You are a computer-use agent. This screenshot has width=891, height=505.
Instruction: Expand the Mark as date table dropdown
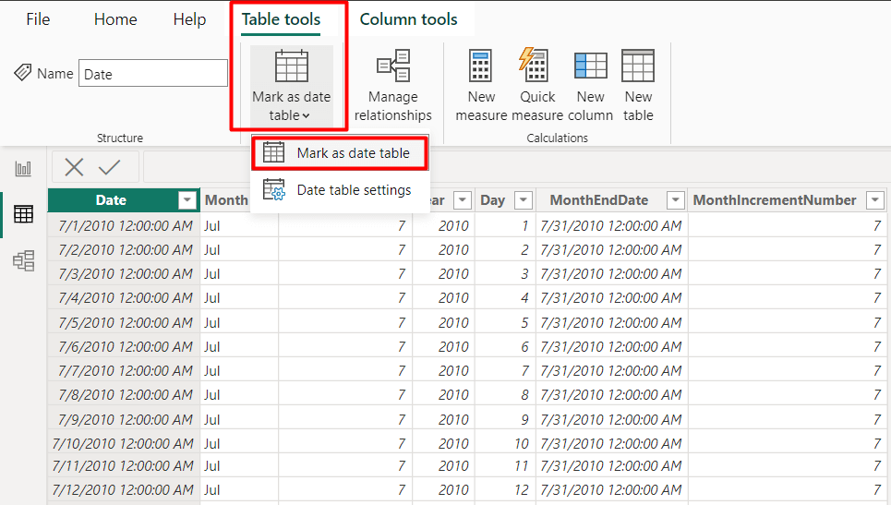(x=292, y=87)
